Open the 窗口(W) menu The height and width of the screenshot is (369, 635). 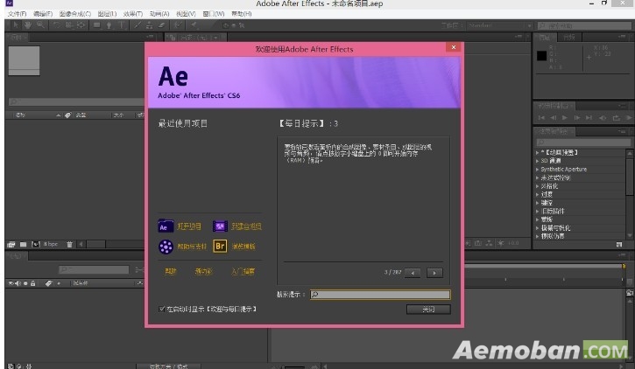214,14
